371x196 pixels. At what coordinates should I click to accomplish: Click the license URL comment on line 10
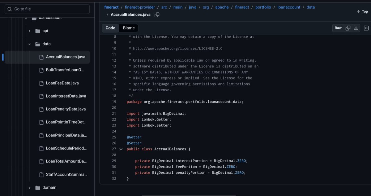(x=177, y=49)
